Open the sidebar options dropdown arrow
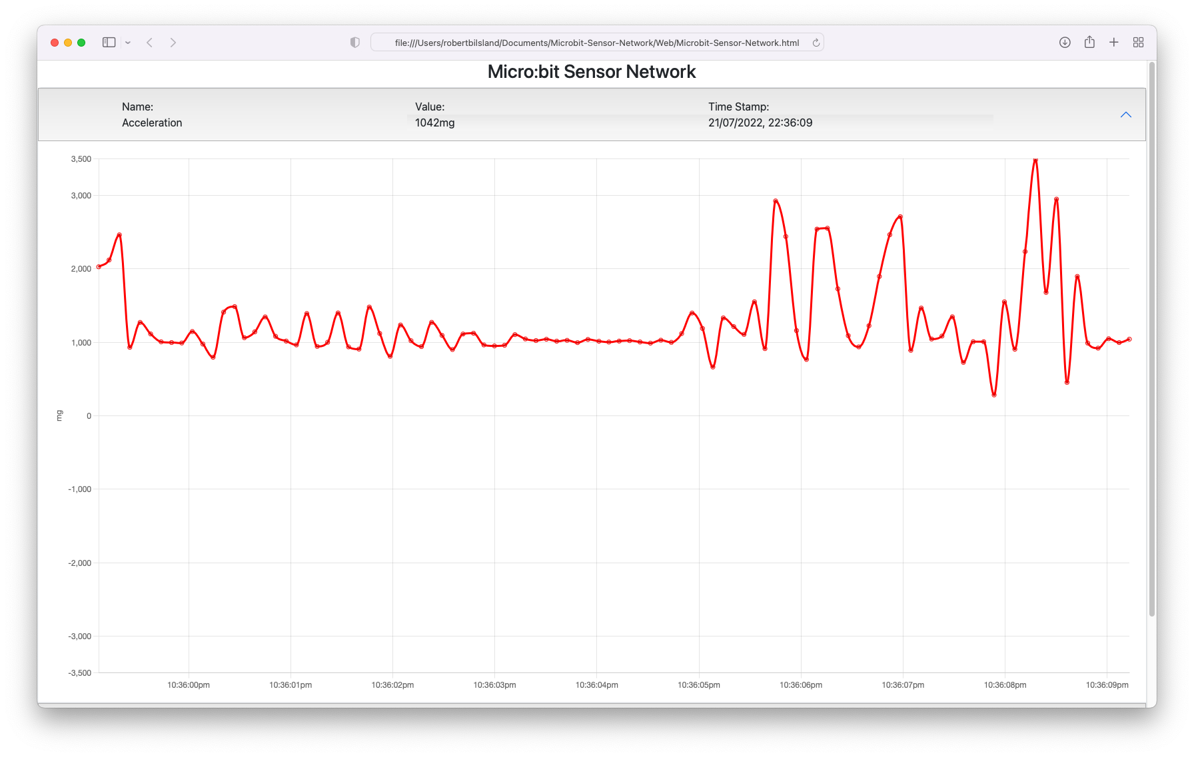Screen dimensions: 1194x757 tap(128, 43)
